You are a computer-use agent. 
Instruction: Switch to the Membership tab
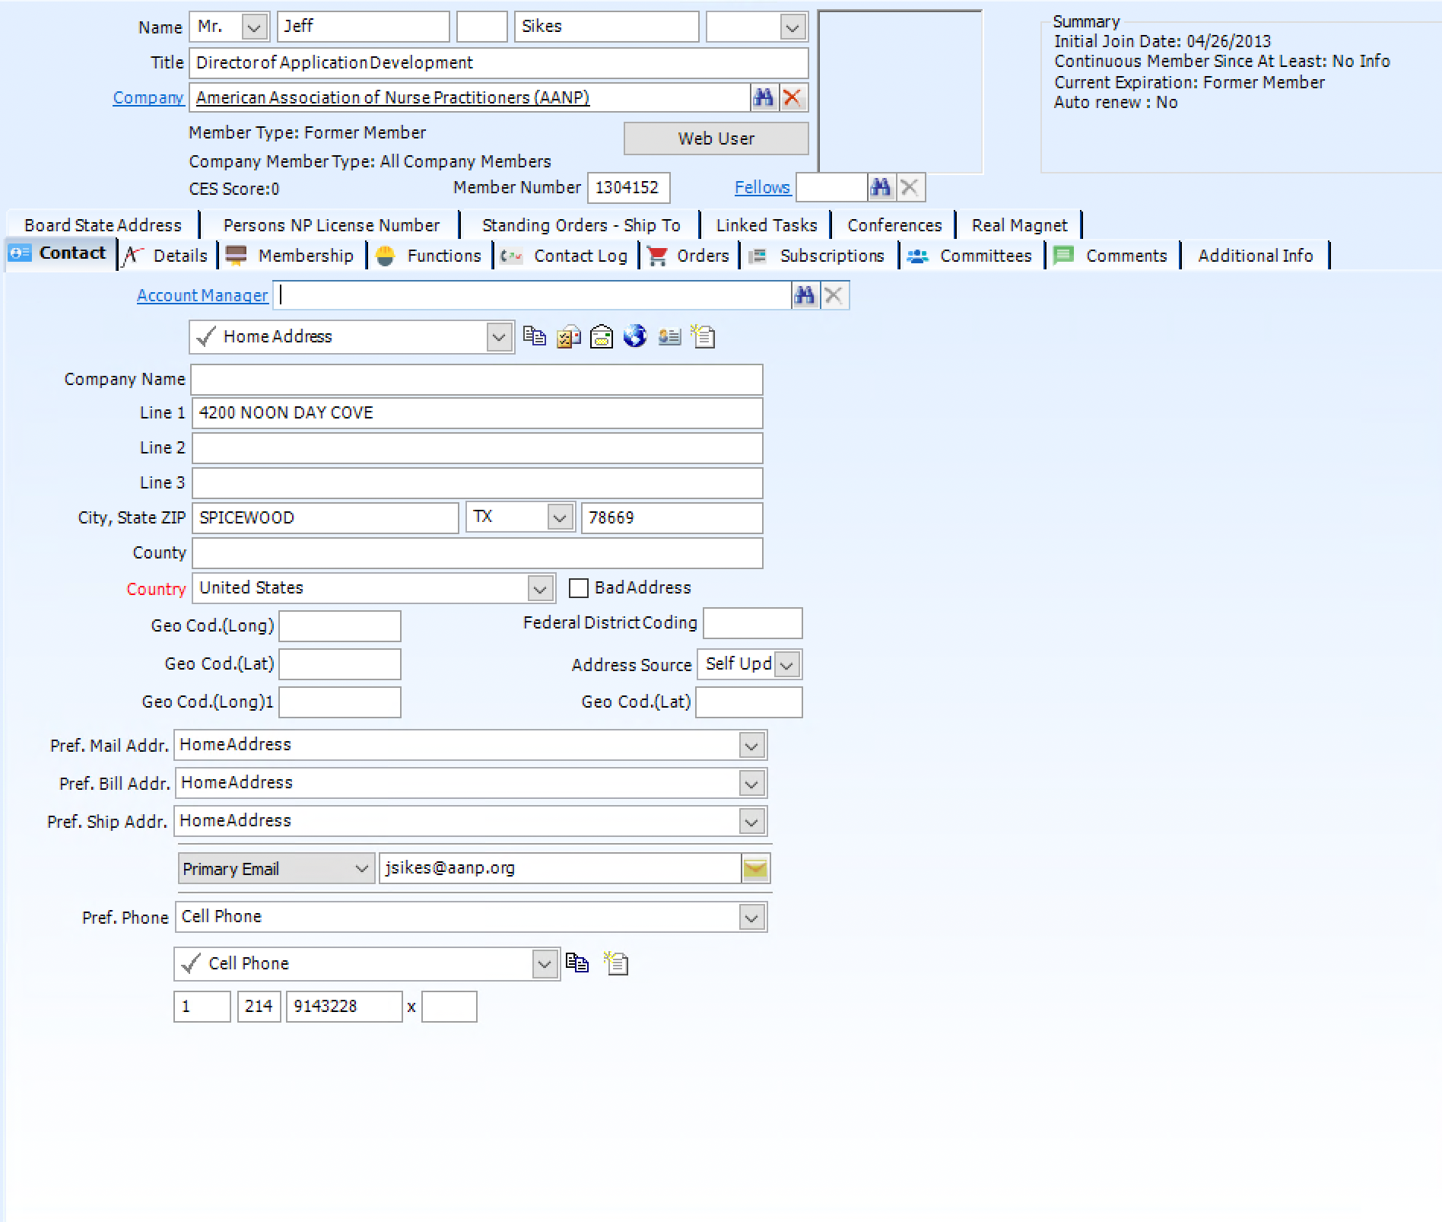click(x=304, y=255)
